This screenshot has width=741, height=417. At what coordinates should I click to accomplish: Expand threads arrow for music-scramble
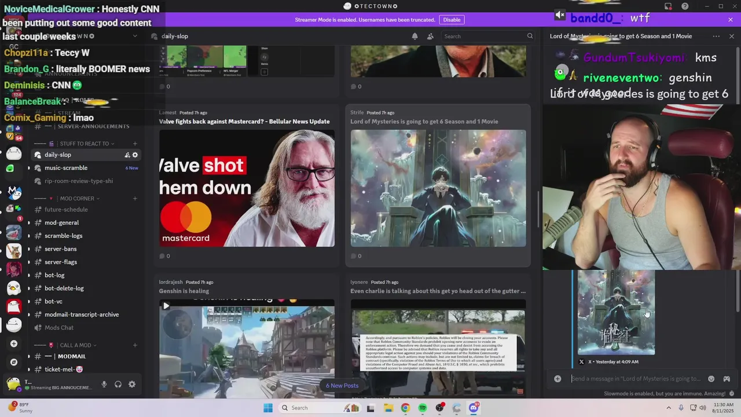[x=29, y=168]
